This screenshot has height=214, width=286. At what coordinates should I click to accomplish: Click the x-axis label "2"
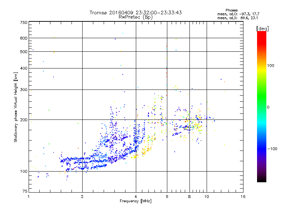click(x=82, y=197)
